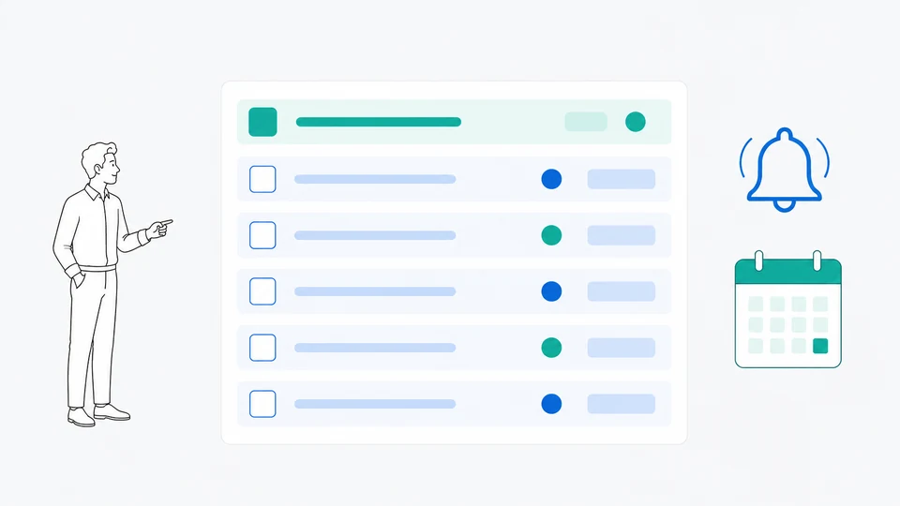Click the blue status dot in first task row
This screenshot has width=900, height=506.
pyautogui.click(x=551, y=179)
